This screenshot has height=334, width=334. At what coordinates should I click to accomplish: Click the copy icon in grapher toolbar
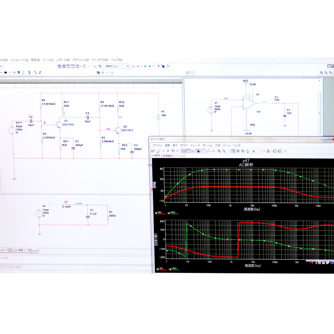(x=173, y=151)
